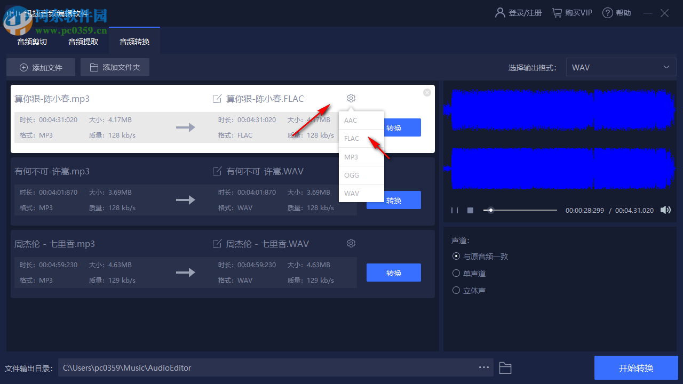Rename 算你狠-陈小春.FLAC using the edit pencil icon
683x384 pixels.
[217, 98]
